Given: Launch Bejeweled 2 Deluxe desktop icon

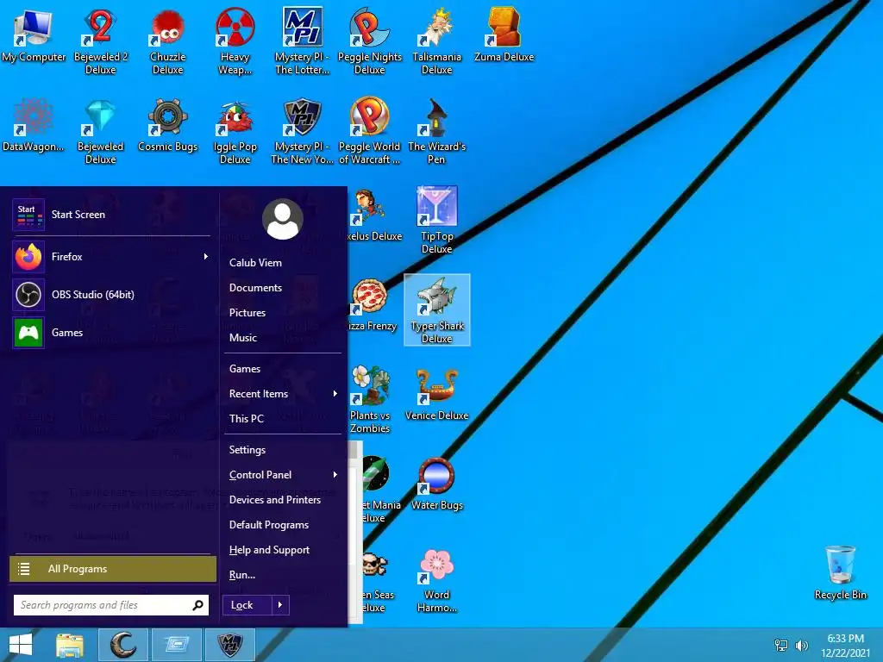Looking at the screenshot, I should click(x=100, y=41).
